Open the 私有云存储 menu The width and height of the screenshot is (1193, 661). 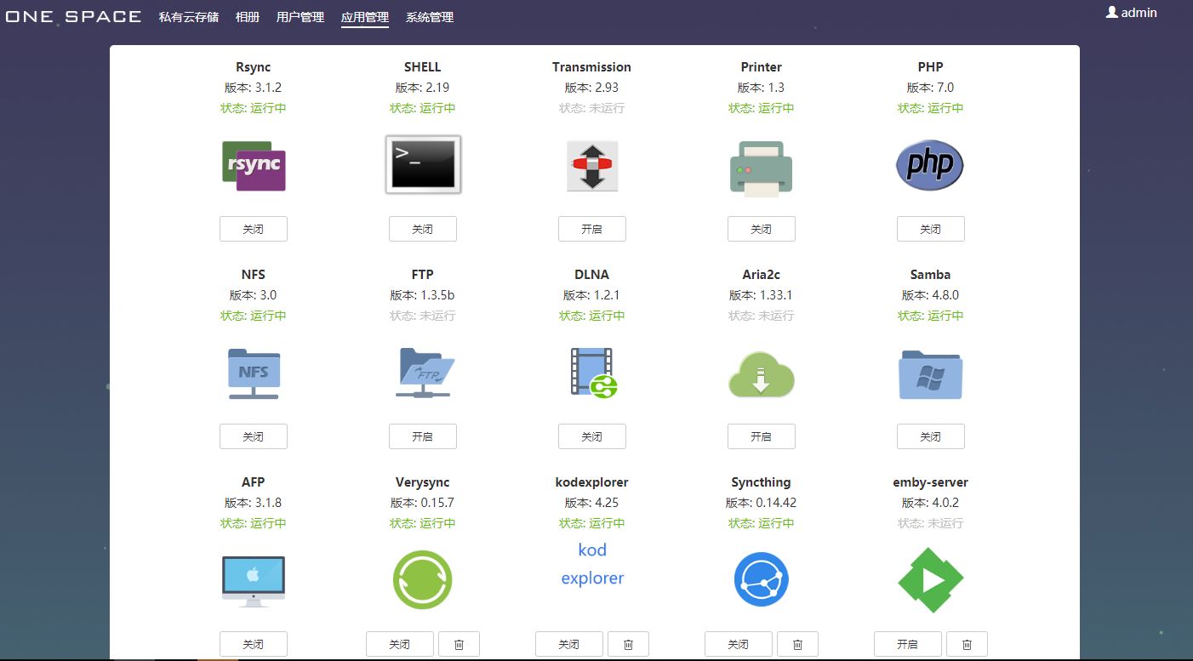click(189, 17)
